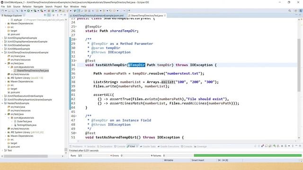
Task: Open Package Explorer view menu icon
Action: 58,15
